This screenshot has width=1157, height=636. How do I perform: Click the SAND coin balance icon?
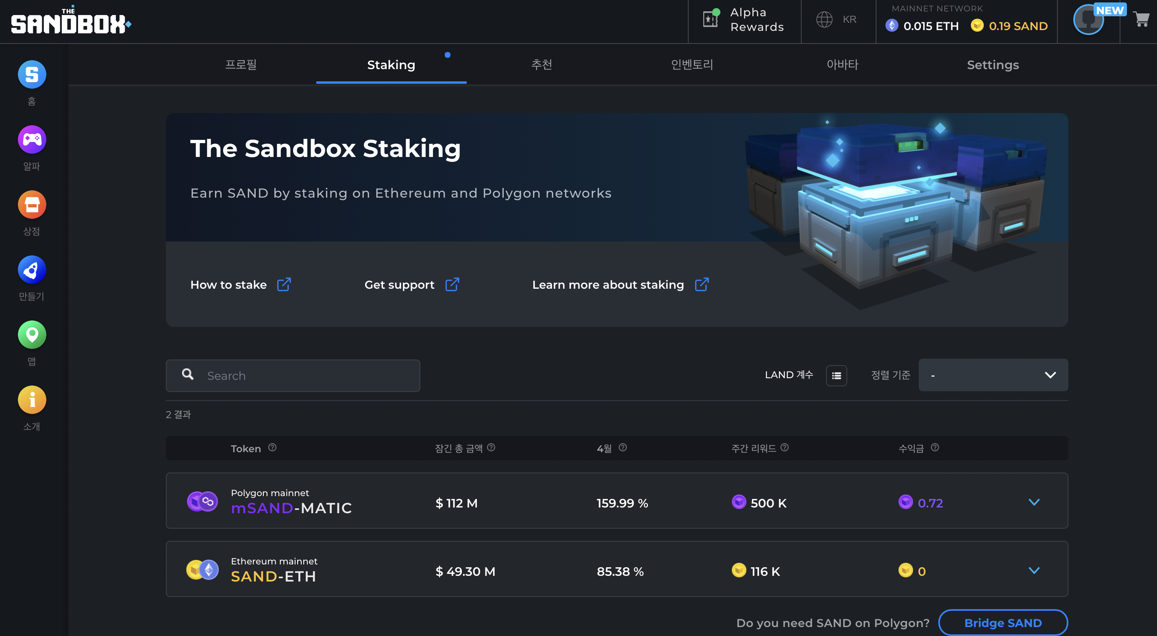977,25
